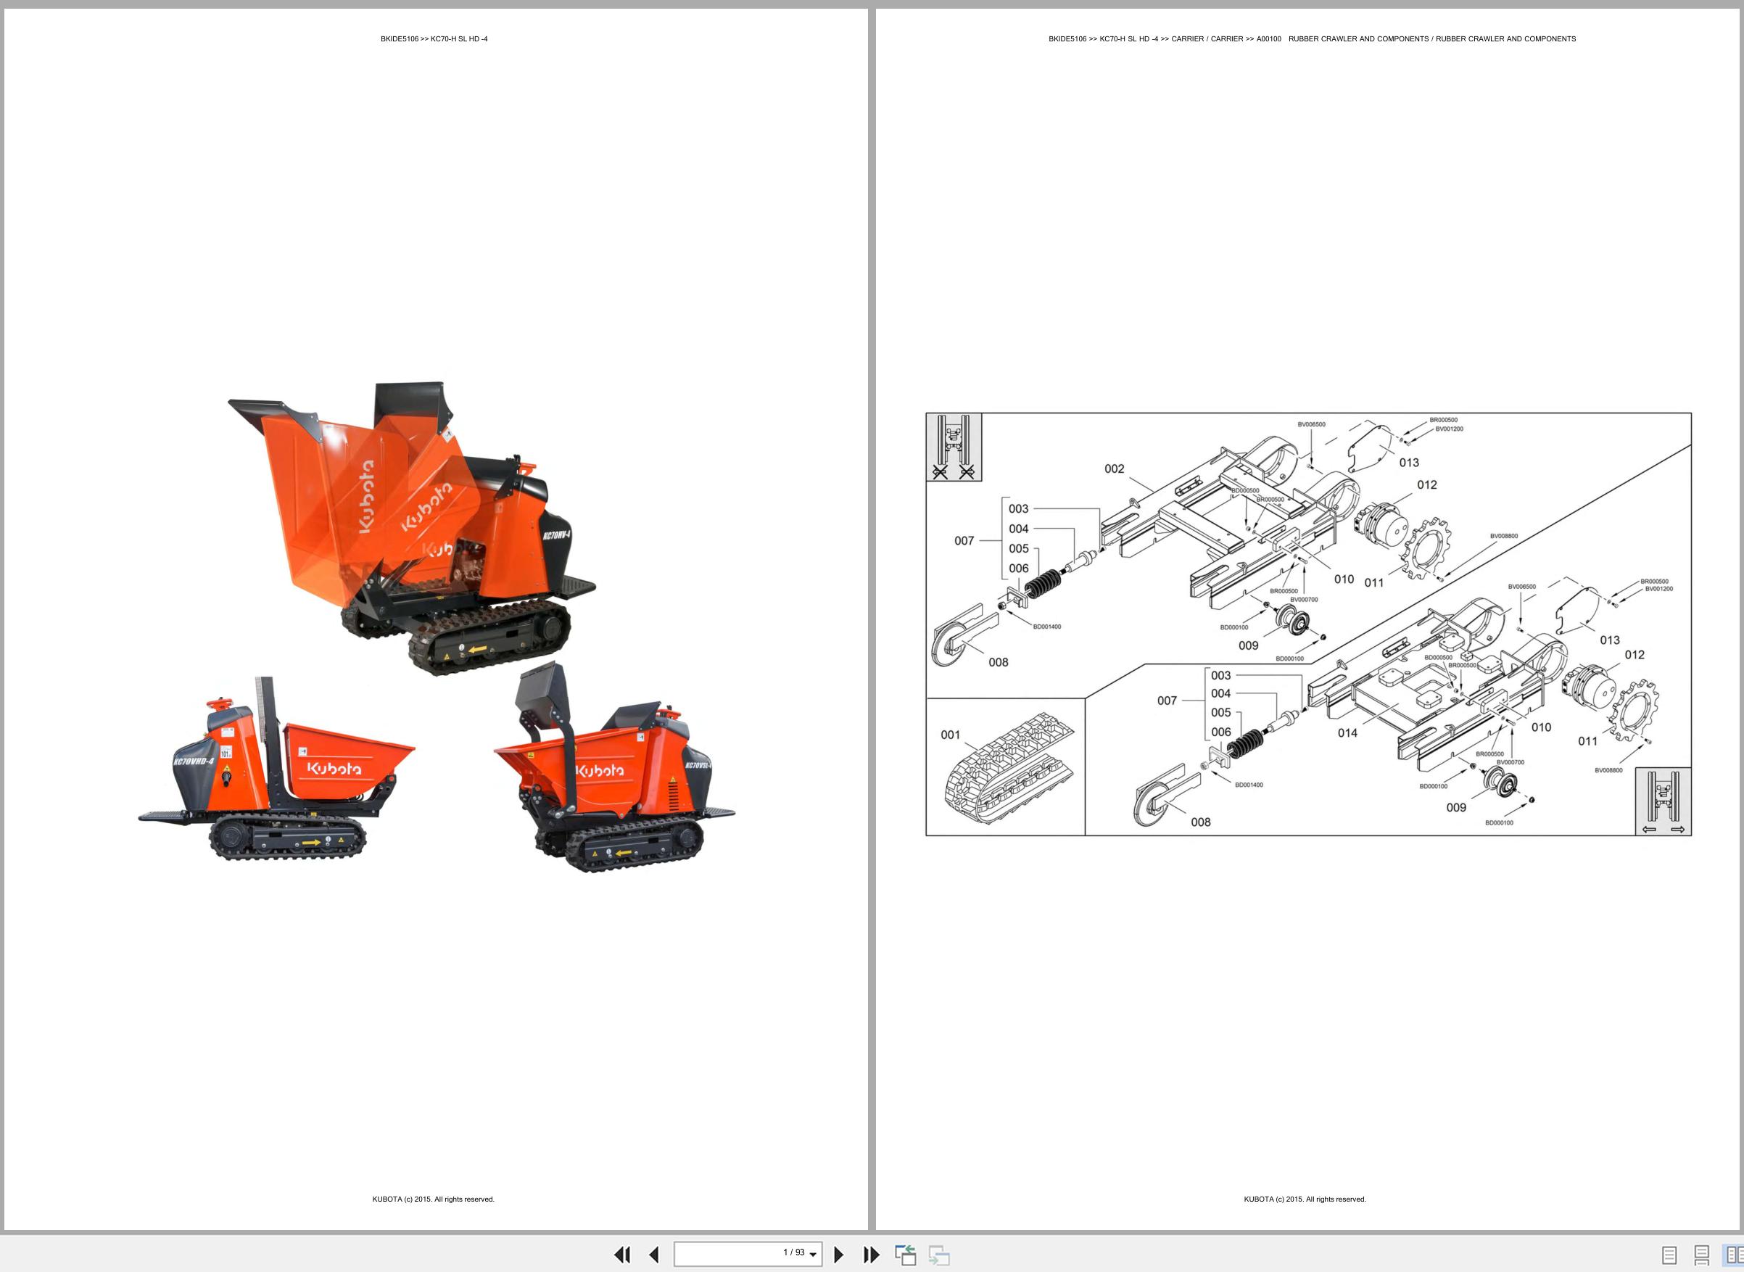Open the page number dropdown arrow
The image size is (1744, 1272).
(813, 1255)
